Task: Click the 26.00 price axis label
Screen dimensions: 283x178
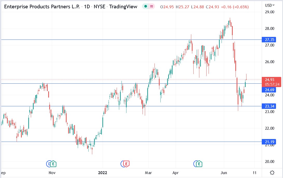Action: (270, 62)
